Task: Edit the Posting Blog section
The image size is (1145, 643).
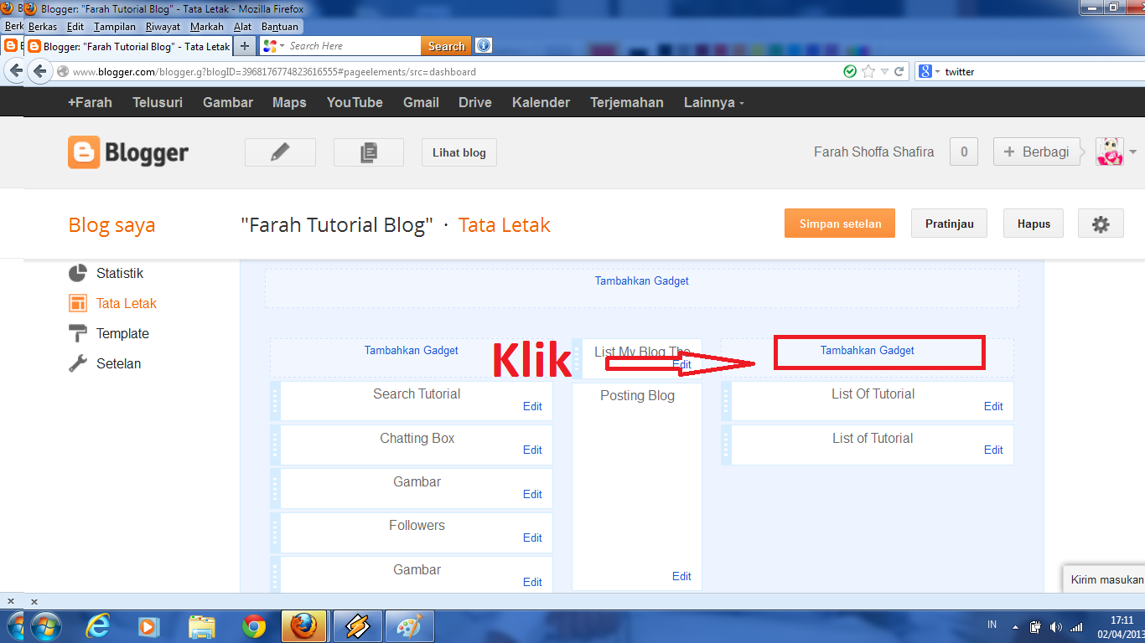Action: coord(681,576)
